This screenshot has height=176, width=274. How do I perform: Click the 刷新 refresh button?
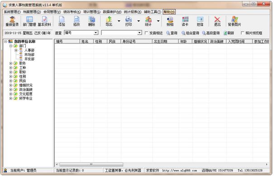tap(229, 33)
